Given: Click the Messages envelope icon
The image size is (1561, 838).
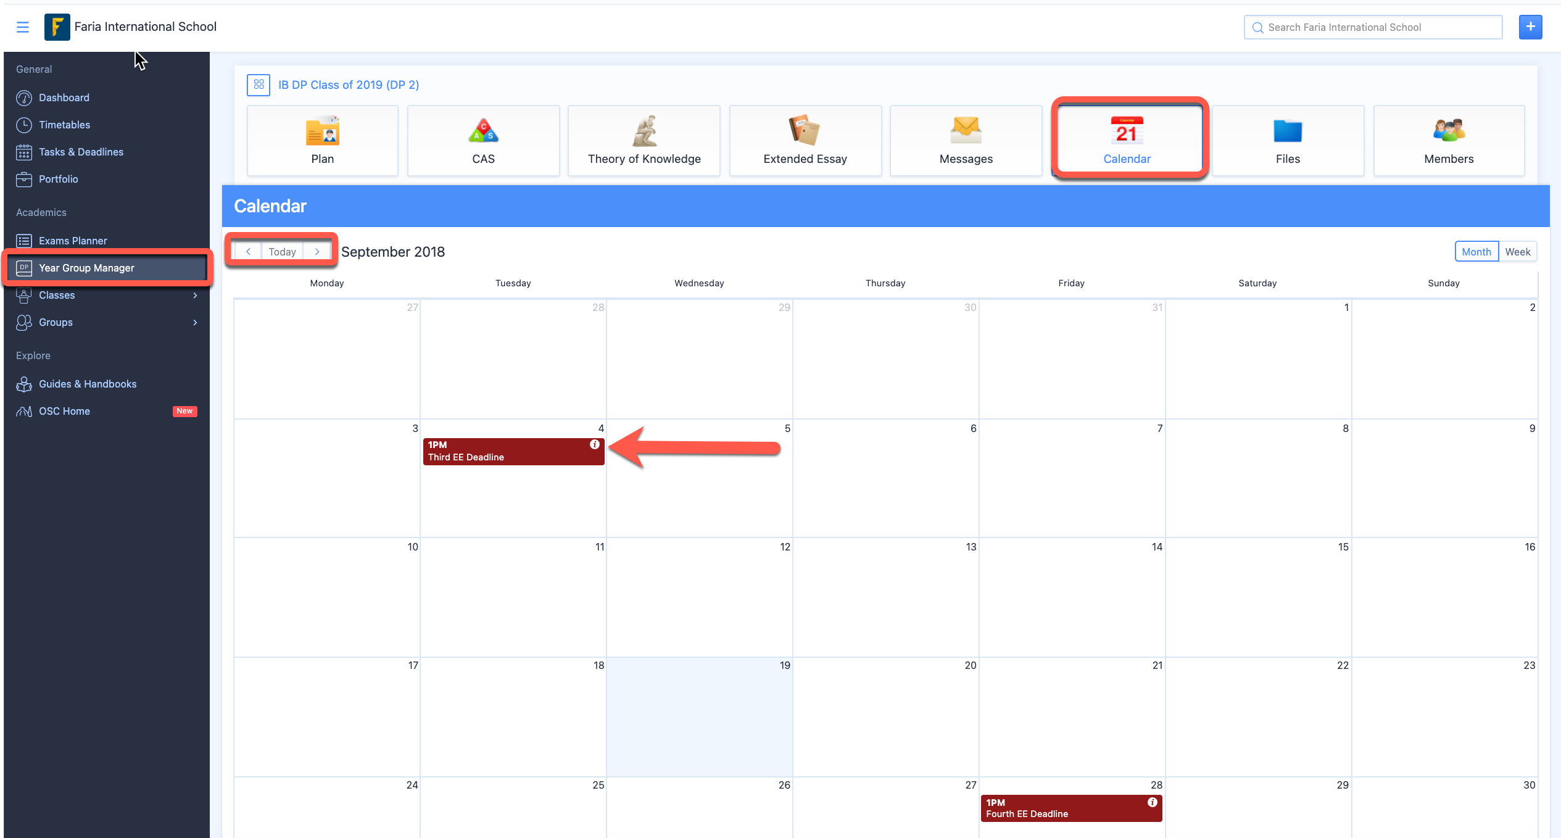Looking at the screenshot, I should [966, 130].
